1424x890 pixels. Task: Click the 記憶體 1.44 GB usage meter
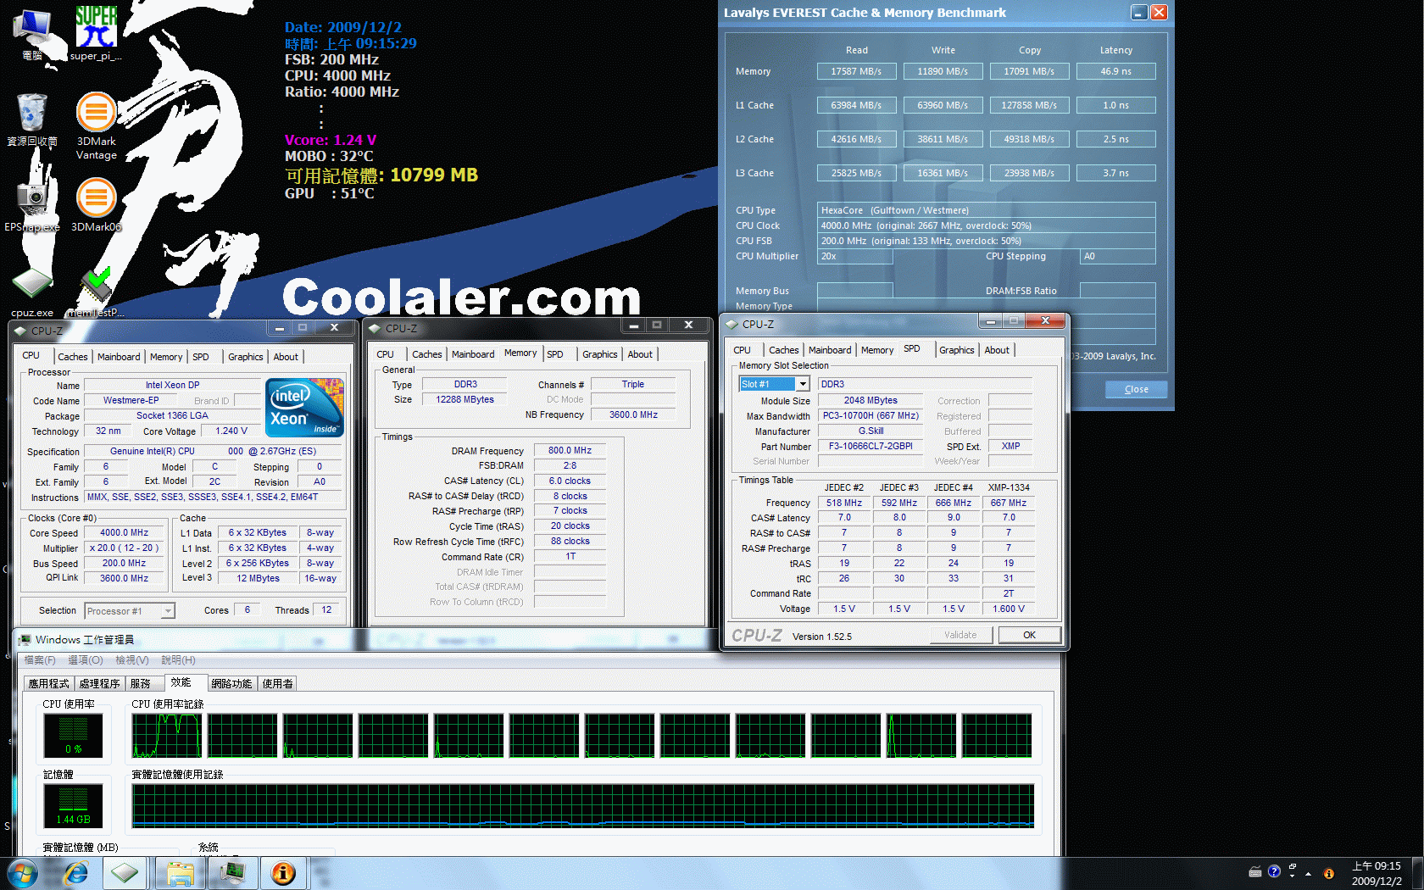74,806
